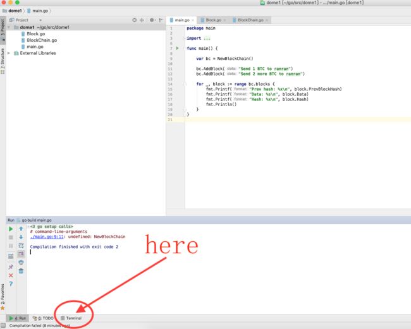Close the BlockChain.go editor tab

267,20
